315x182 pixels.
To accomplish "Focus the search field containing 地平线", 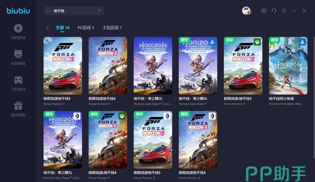I will (x=74, y=11).
